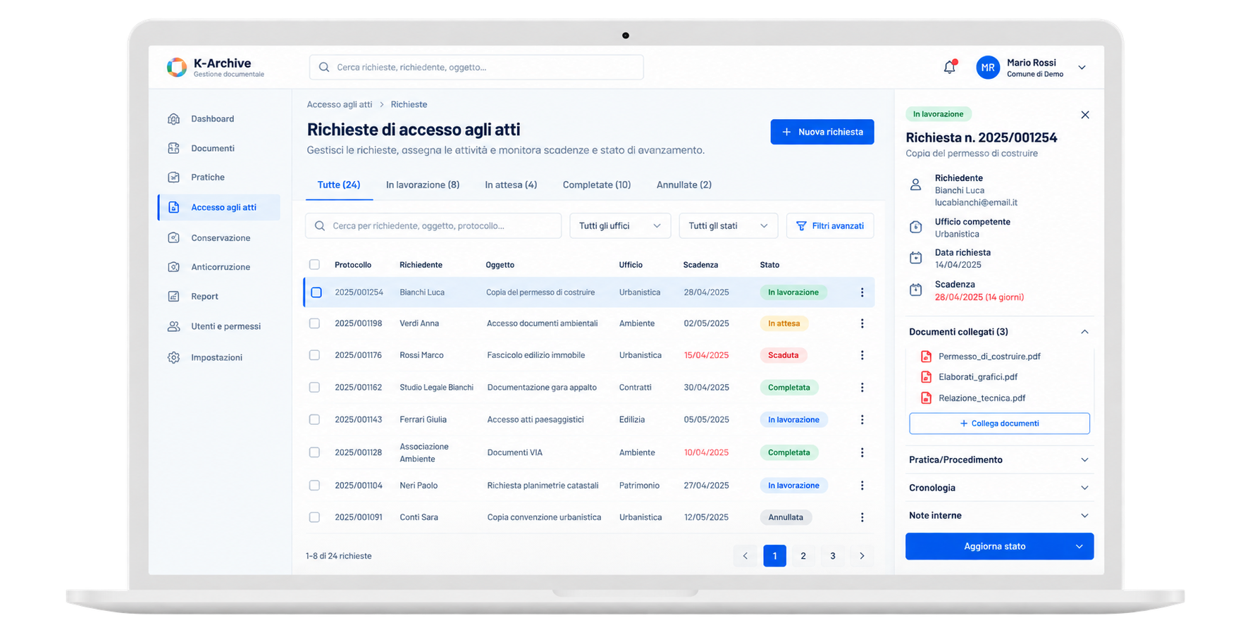Go to page 2 of results
This screenshot has height=625, width=1250.
click(803, 556)
